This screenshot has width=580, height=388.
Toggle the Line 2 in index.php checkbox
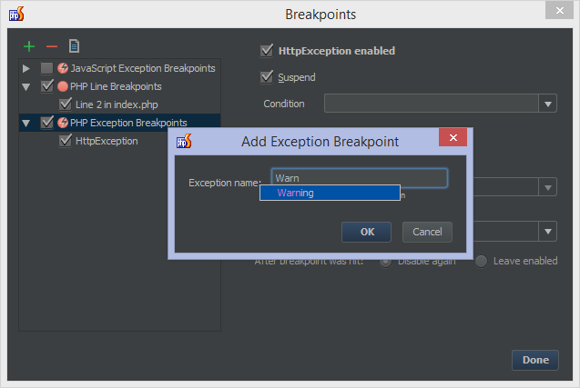tap(66, 104)
